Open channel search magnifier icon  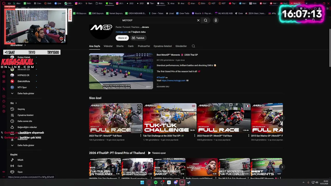[193, 46]
